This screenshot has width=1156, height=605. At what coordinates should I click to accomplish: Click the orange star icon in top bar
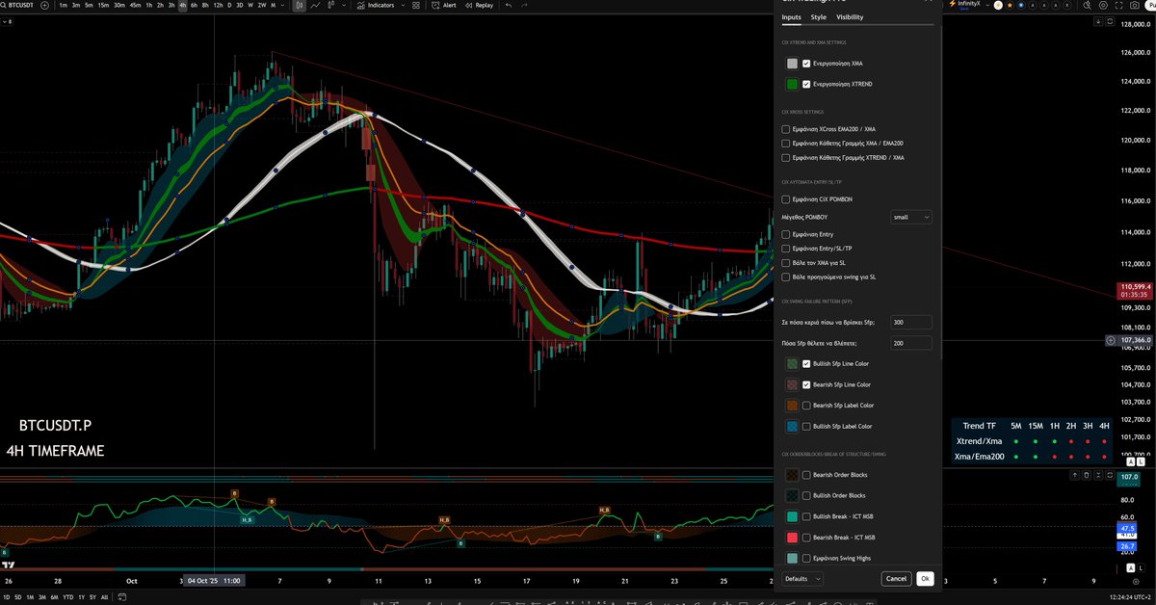click(1010, 5)
